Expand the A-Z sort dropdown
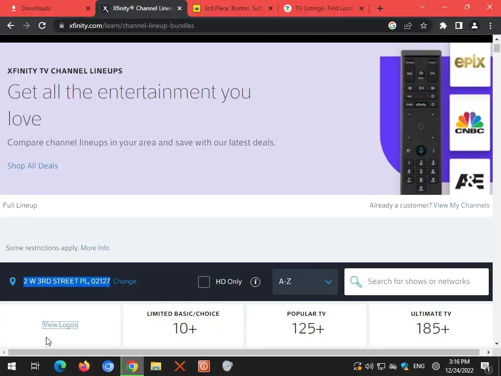 click(x=305, y=282)
